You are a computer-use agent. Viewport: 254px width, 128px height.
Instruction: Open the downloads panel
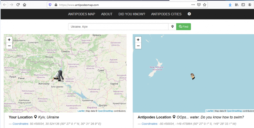coord(230,5)
